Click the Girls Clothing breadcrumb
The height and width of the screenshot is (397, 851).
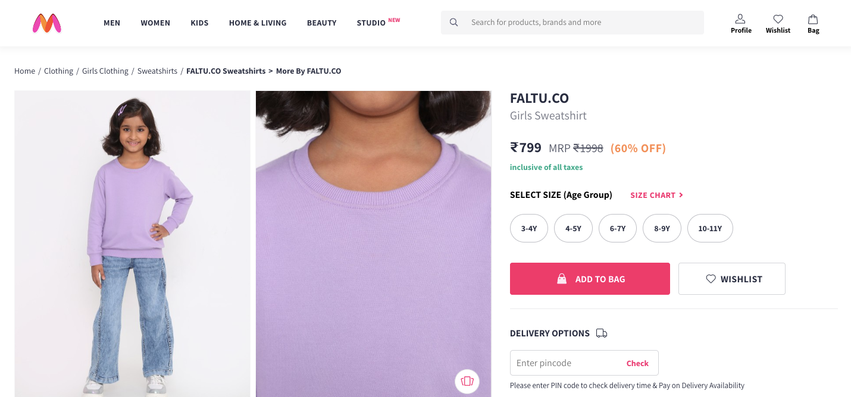pos(105,71)
